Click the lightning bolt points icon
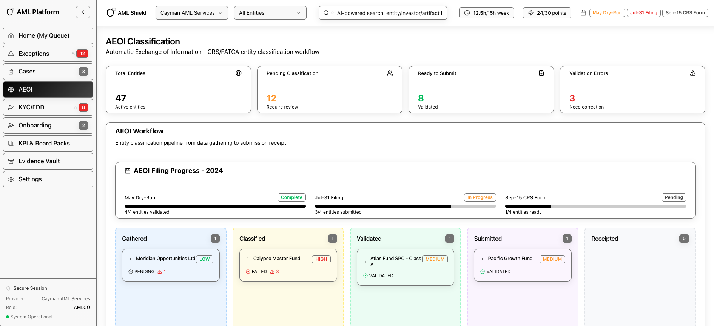The height and width of the screenshot is (326, 714). point(530,13)
